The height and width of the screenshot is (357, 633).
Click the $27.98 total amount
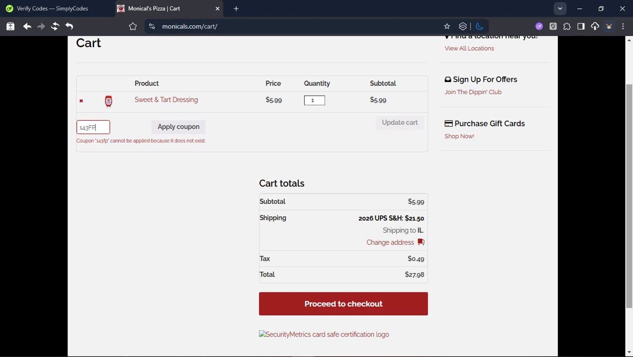pyautogui.click(x=414, y=275)
